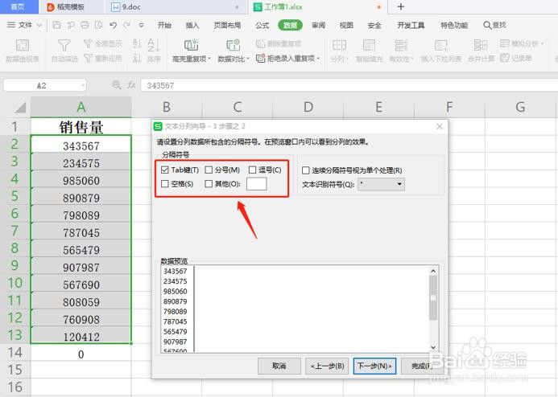Select column A header
The height and width of the screenshot is (397, 558).
coord(81,107)
